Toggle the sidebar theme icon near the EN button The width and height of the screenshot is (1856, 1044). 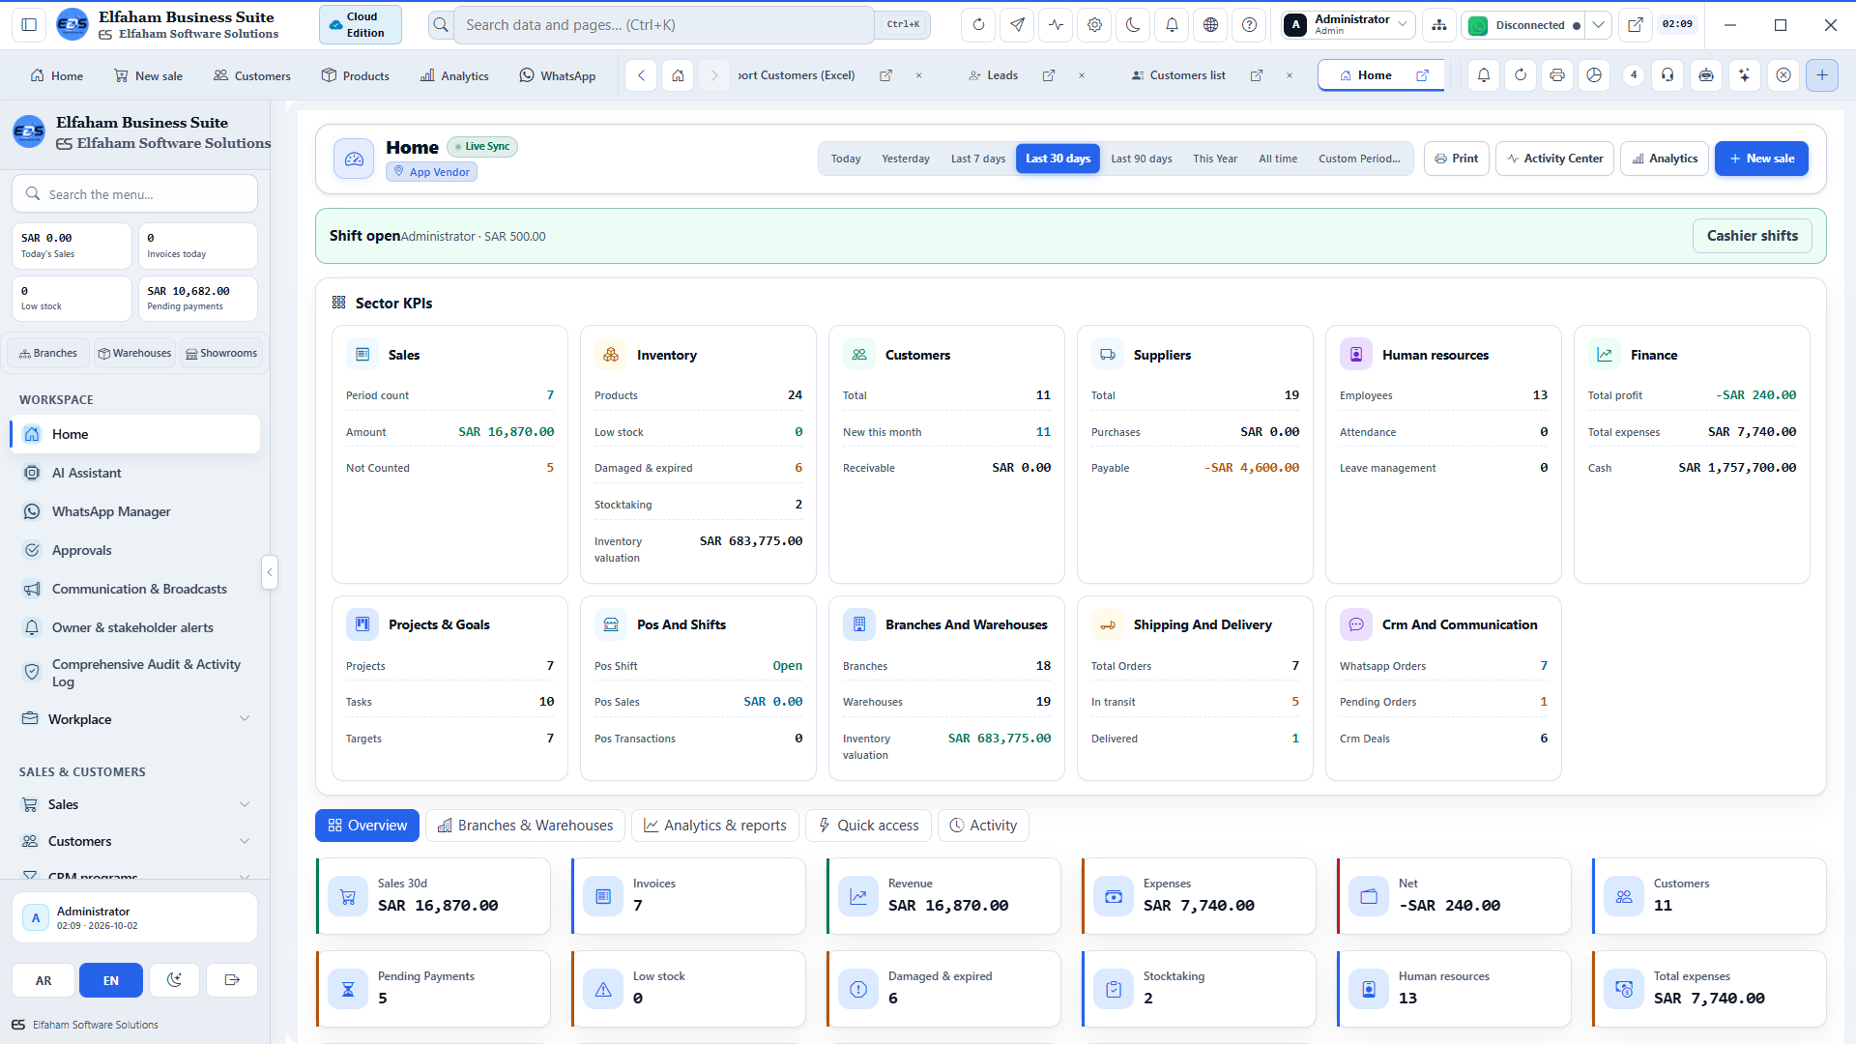(x=174, y=980)
